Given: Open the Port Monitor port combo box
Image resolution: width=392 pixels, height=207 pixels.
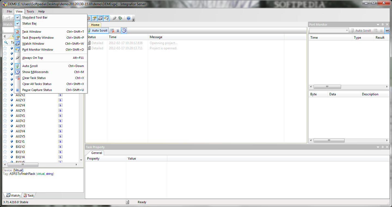Looking at the screenshot, I should tap(329, 31).
